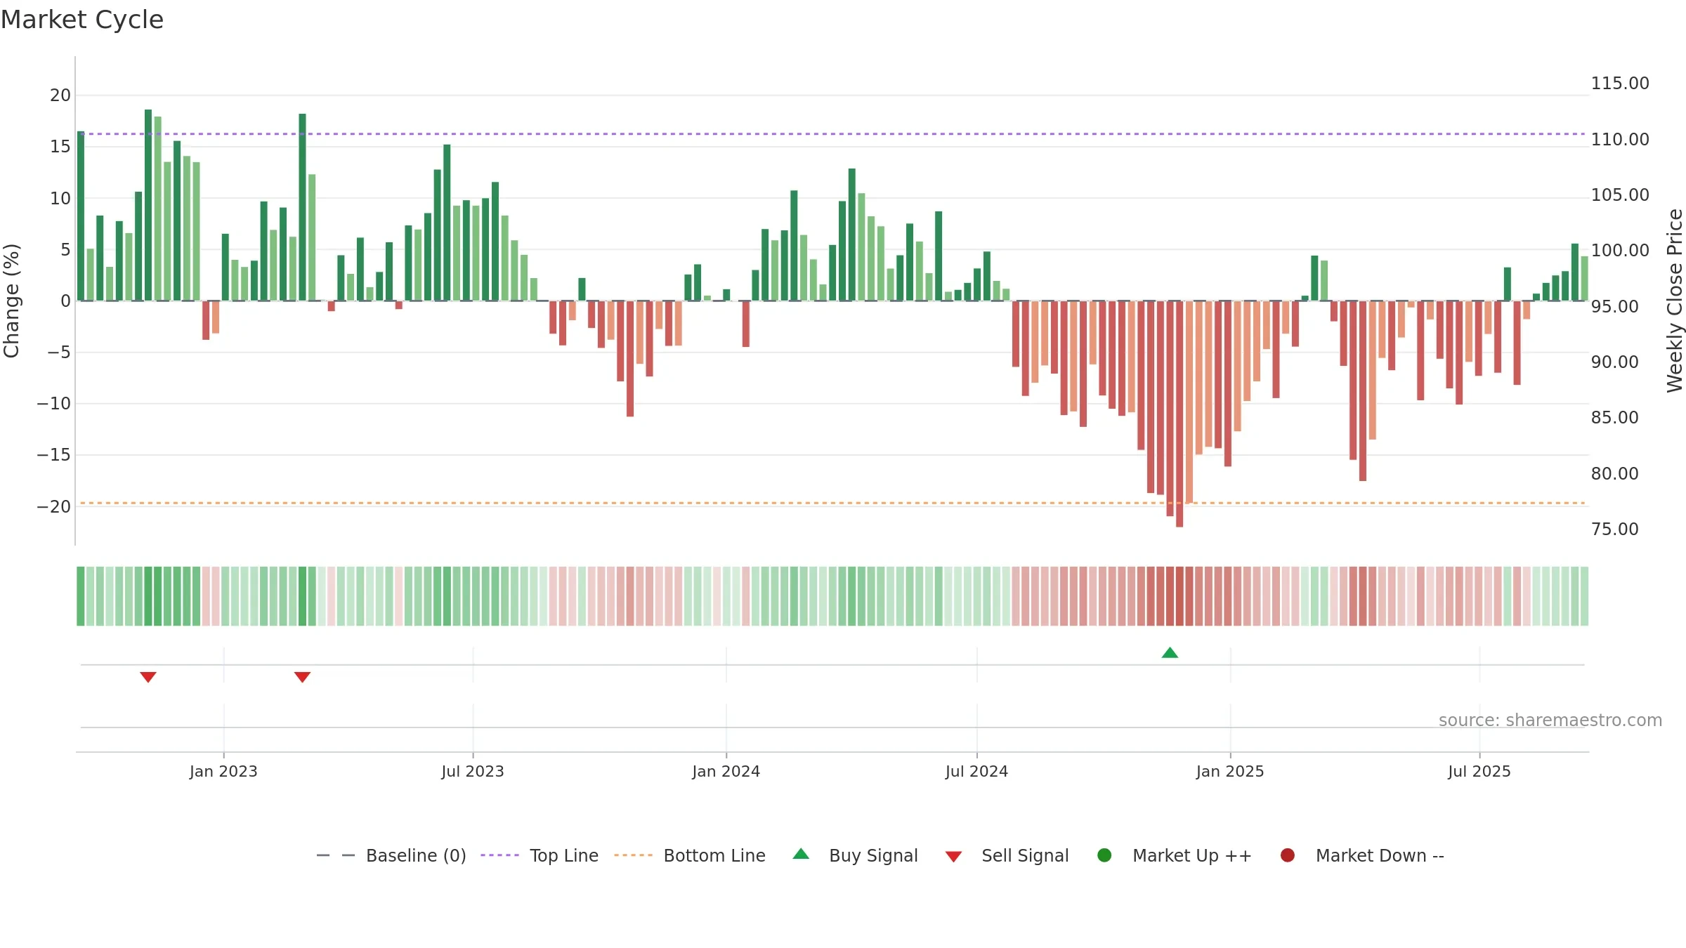Click the −10 change axis value

pos(54,403)
